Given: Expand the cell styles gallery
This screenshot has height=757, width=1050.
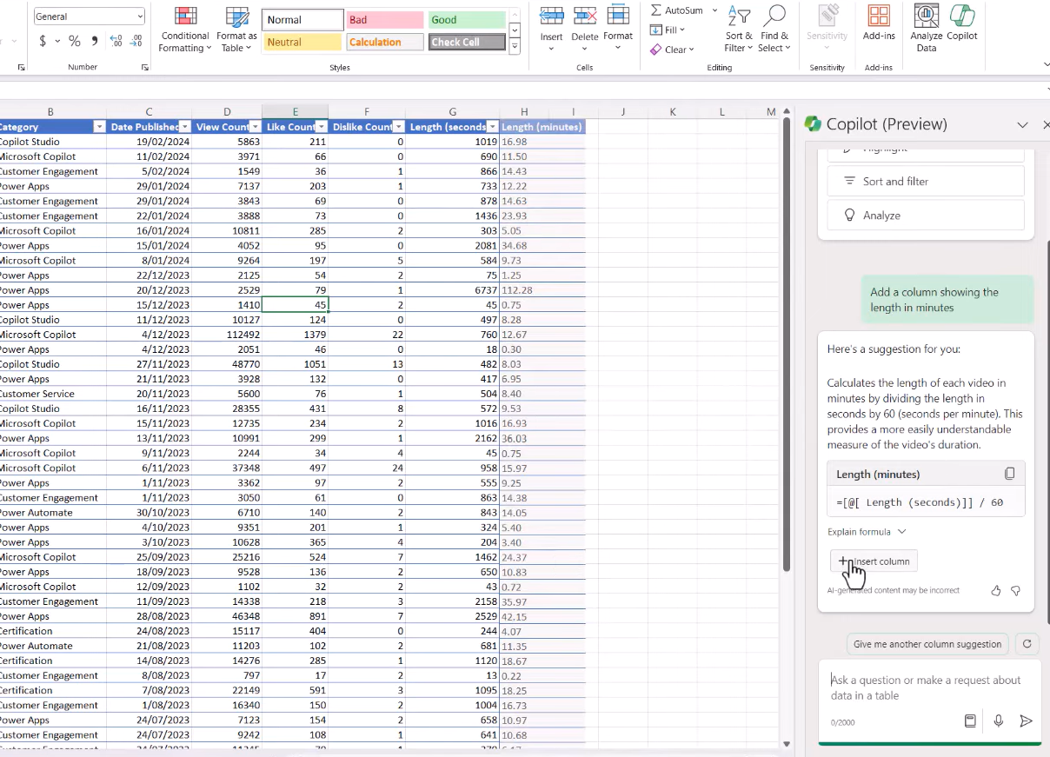Looking at the screenshot, I should click(515, 47).
